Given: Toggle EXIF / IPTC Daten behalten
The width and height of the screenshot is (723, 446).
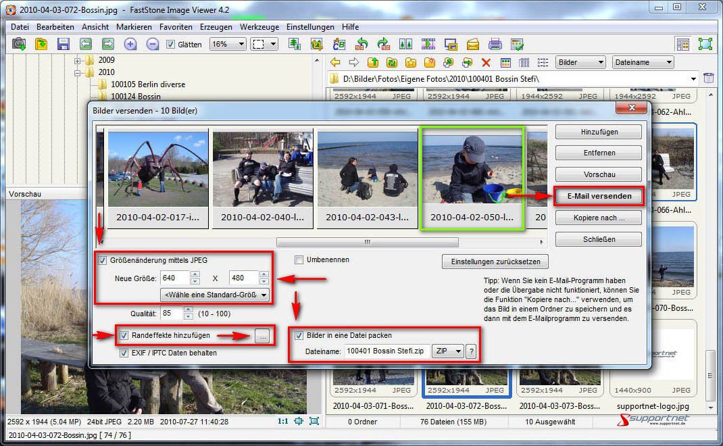Looking at the screenshot, I should 124,353.
